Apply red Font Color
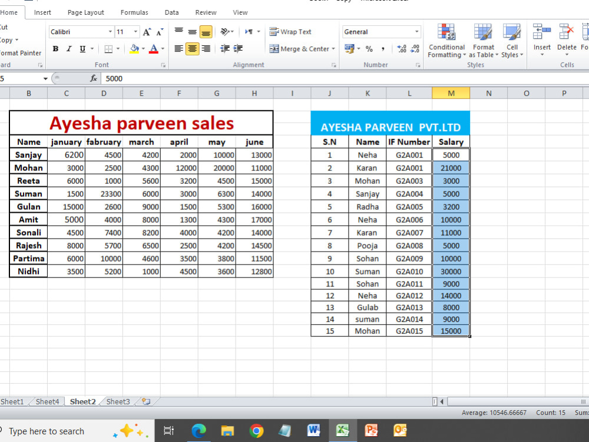 pos(154,49)
